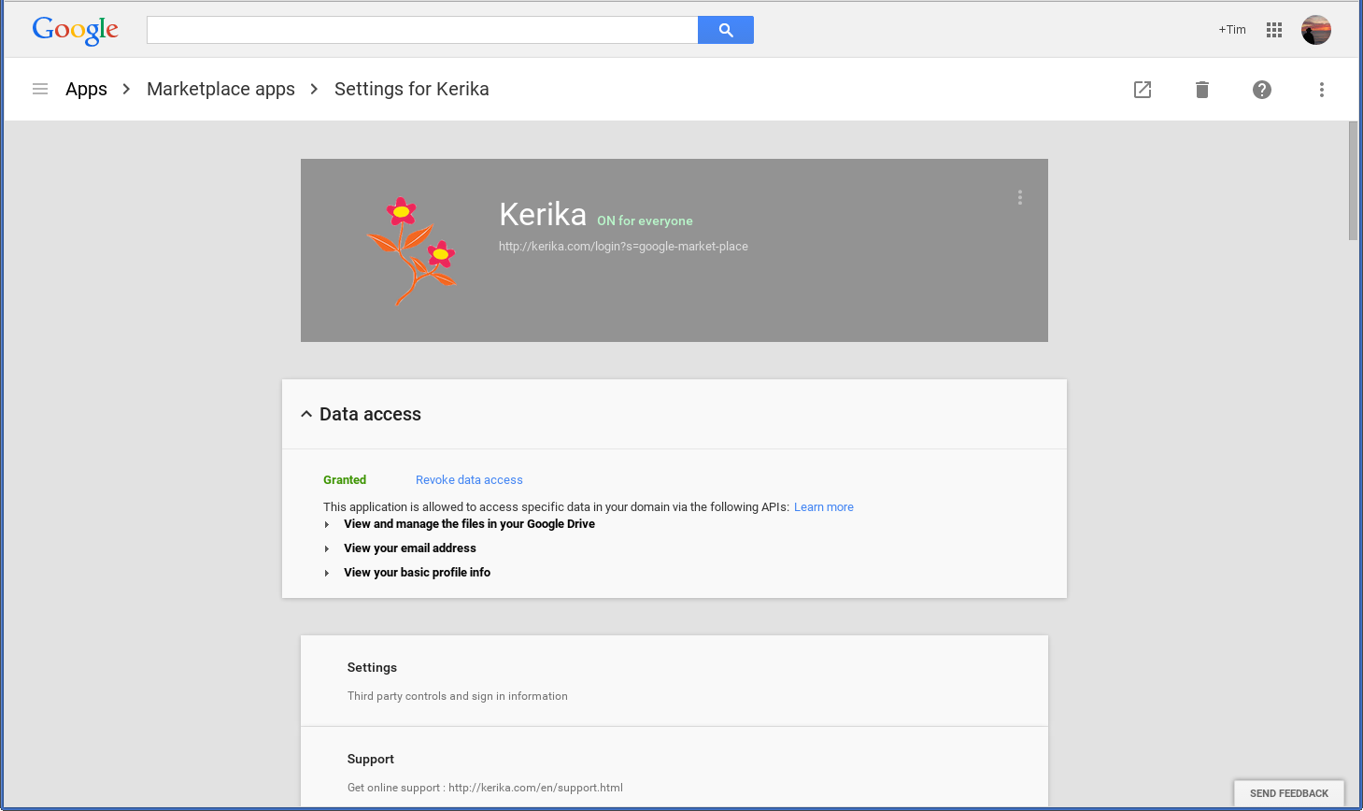Go to Marketplace apps breadcrumb

tap(220, 89)
